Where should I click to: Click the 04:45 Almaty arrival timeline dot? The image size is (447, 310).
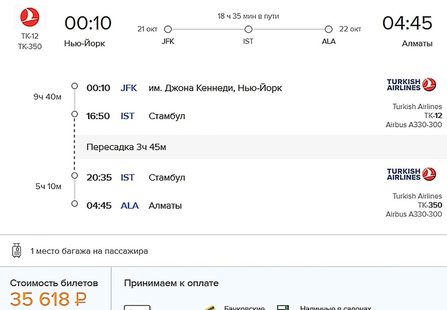click(75, 204)
